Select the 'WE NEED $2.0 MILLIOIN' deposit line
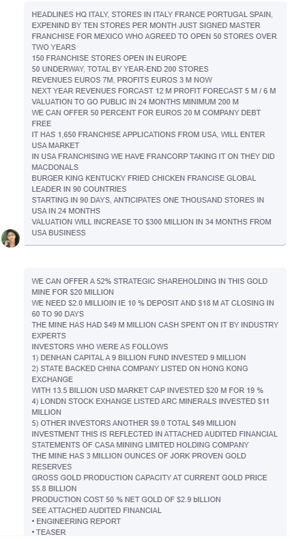Image resolution: width=290 pixels, height=541 pixels. pos(153,308)
